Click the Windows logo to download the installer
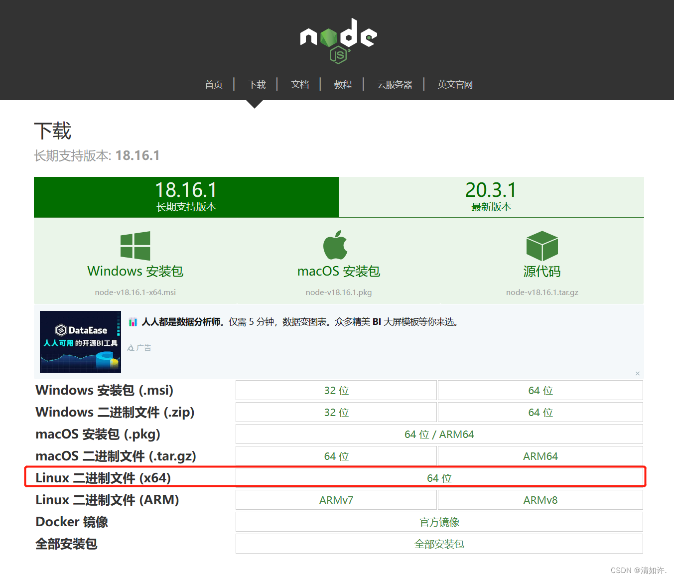This screenshot has height=579, width=674. pyautogui.click(x=135, y=245)
